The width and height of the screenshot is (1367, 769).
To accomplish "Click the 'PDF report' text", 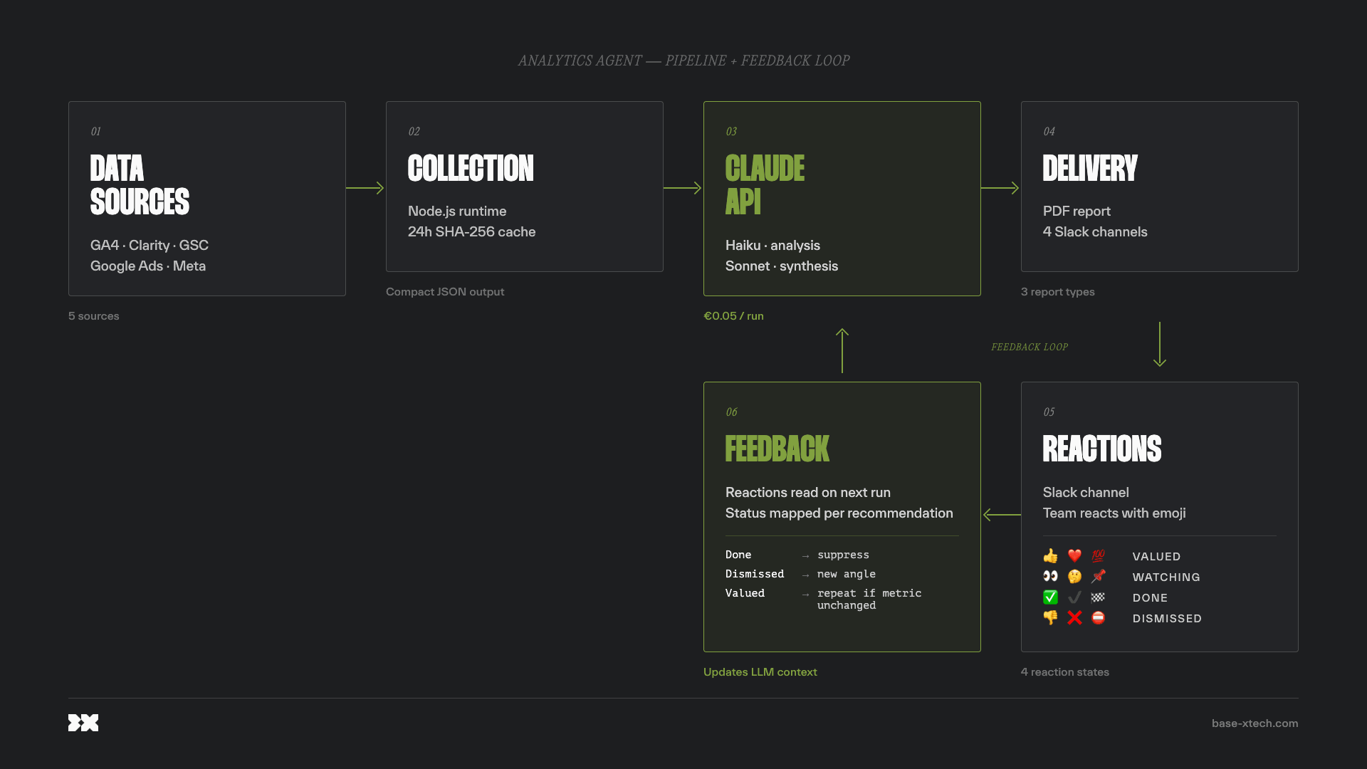I will pyautogui.click(x=1077, y=211).
